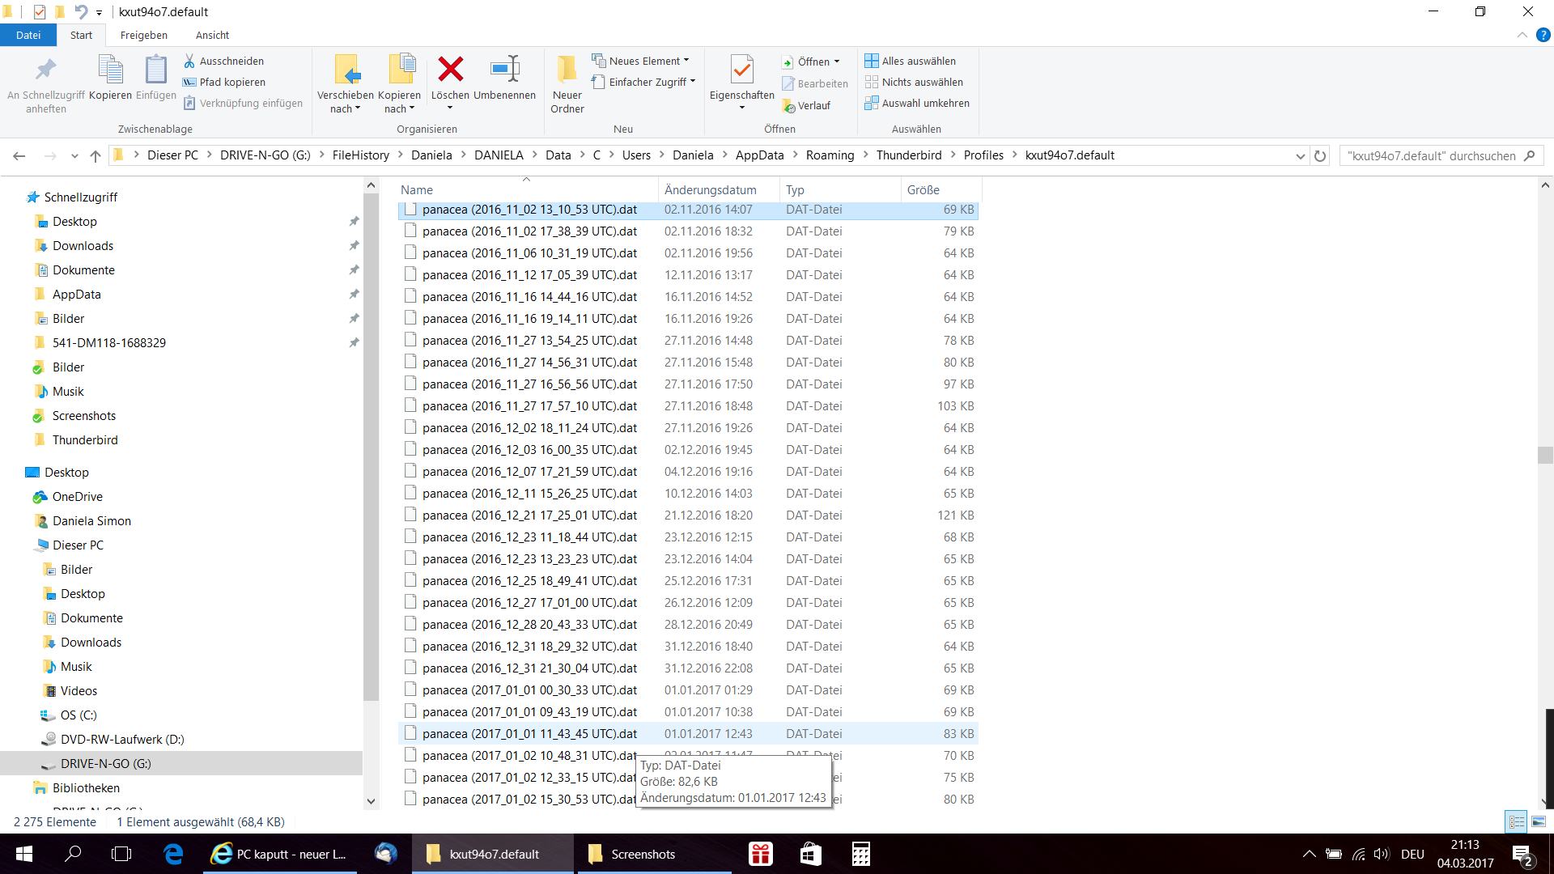Sort by Größe column header
1554x874 pixels.
click(x=941, y=189)
